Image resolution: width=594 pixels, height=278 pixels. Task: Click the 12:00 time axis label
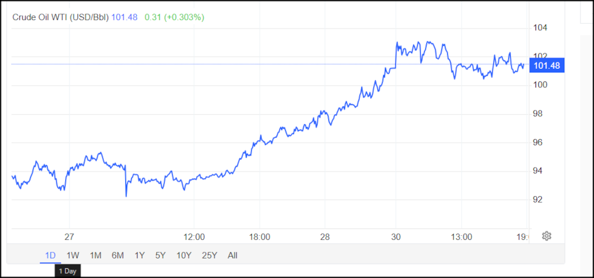(195, 236)
